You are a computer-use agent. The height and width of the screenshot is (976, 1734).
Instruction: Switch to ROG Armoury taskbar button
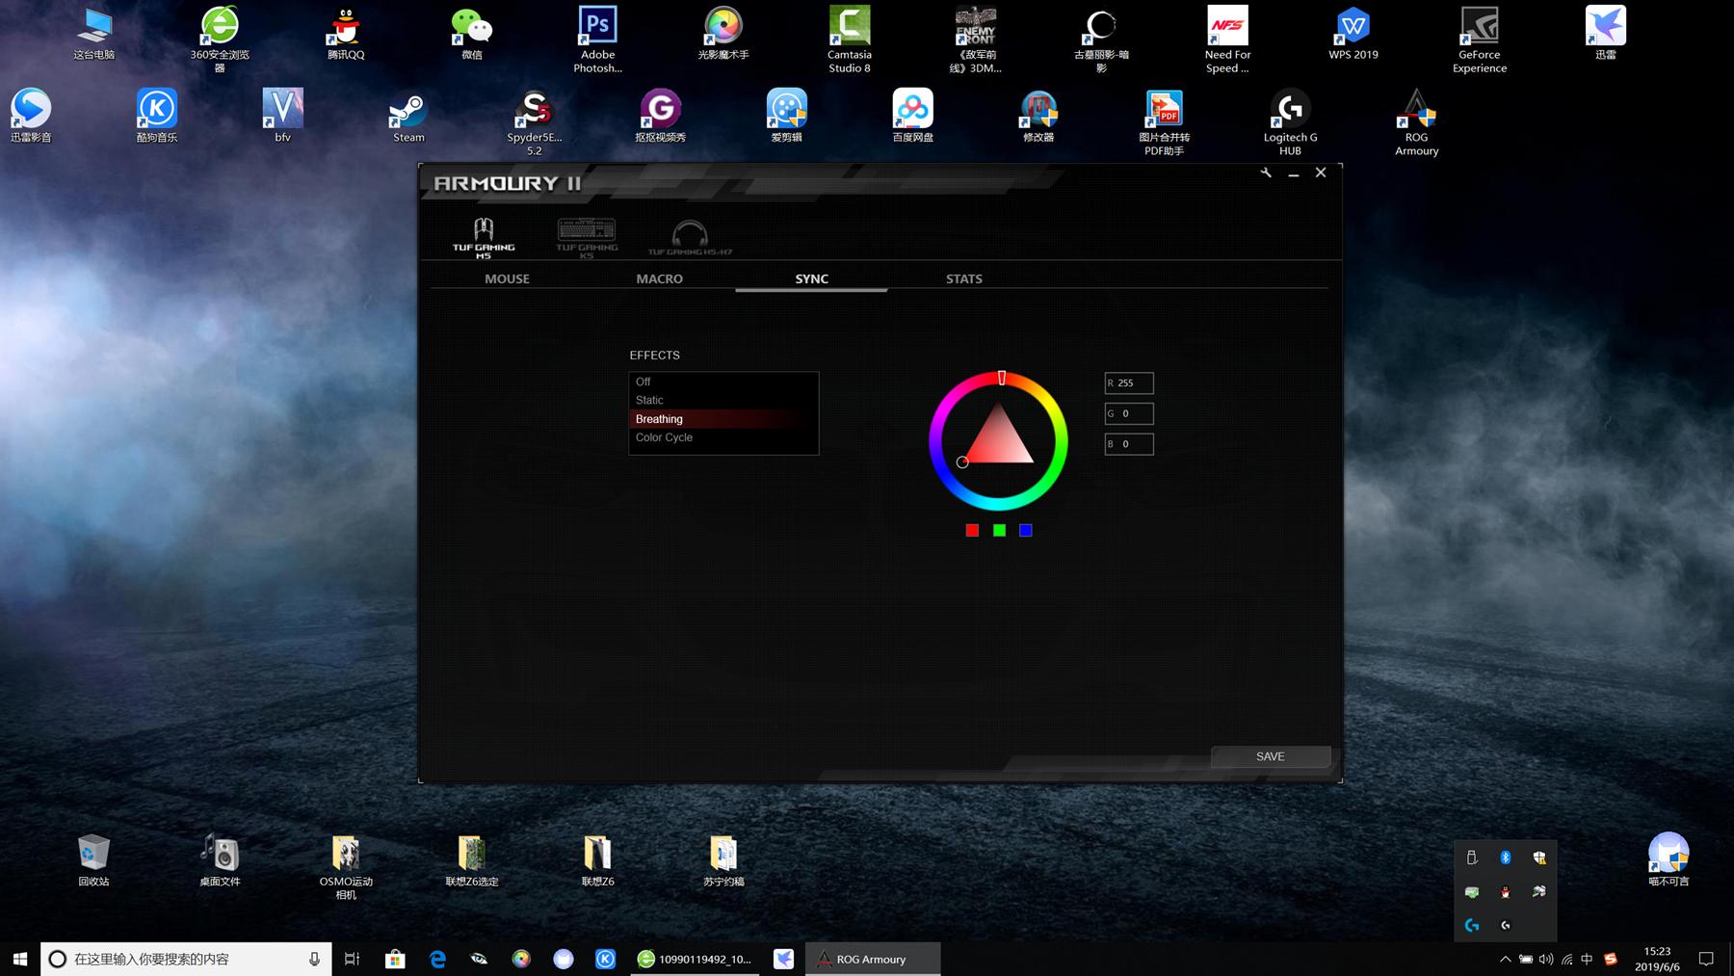[873, 959]
